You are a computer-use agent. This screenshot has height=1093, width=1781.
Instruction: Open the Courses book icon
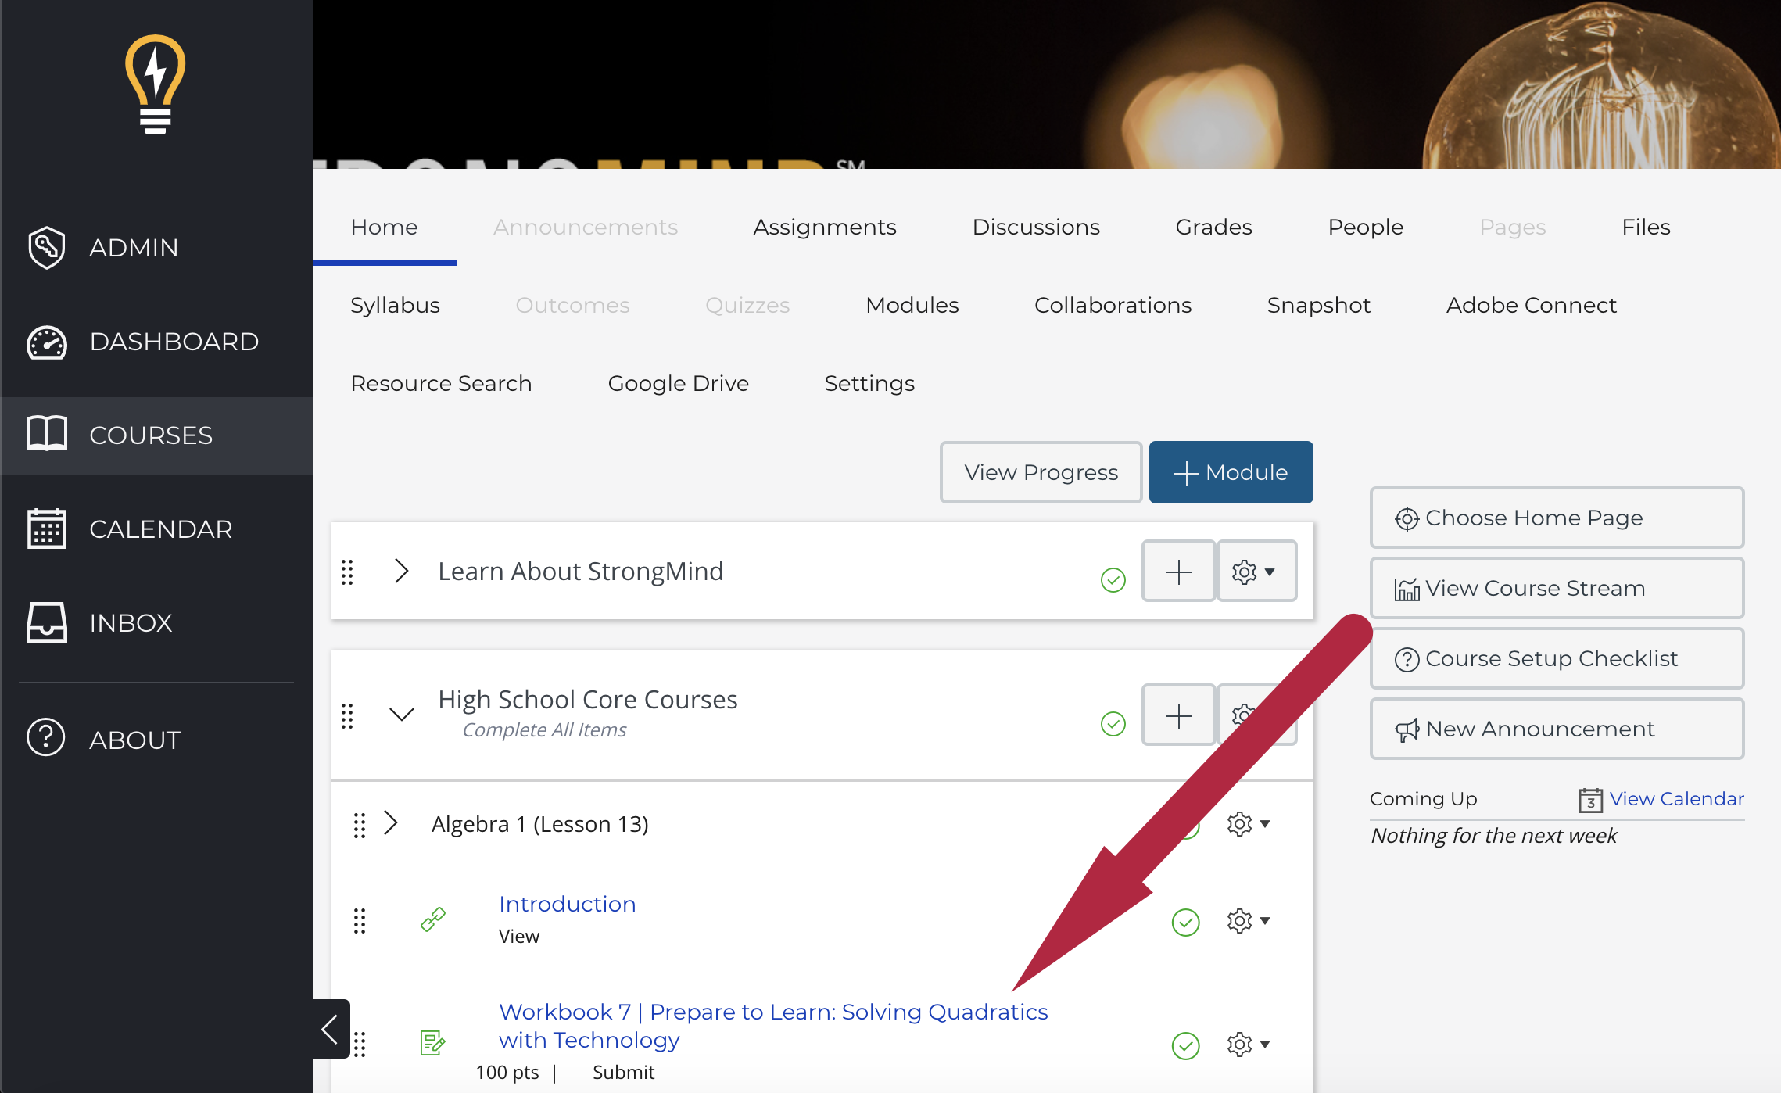47,434
